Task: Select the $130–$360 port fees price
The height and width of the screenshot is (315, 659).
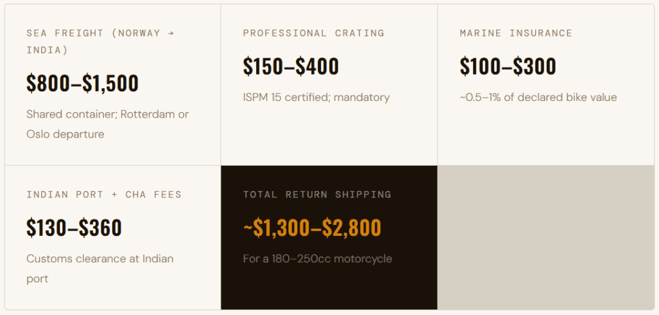Action: point(74,228)
